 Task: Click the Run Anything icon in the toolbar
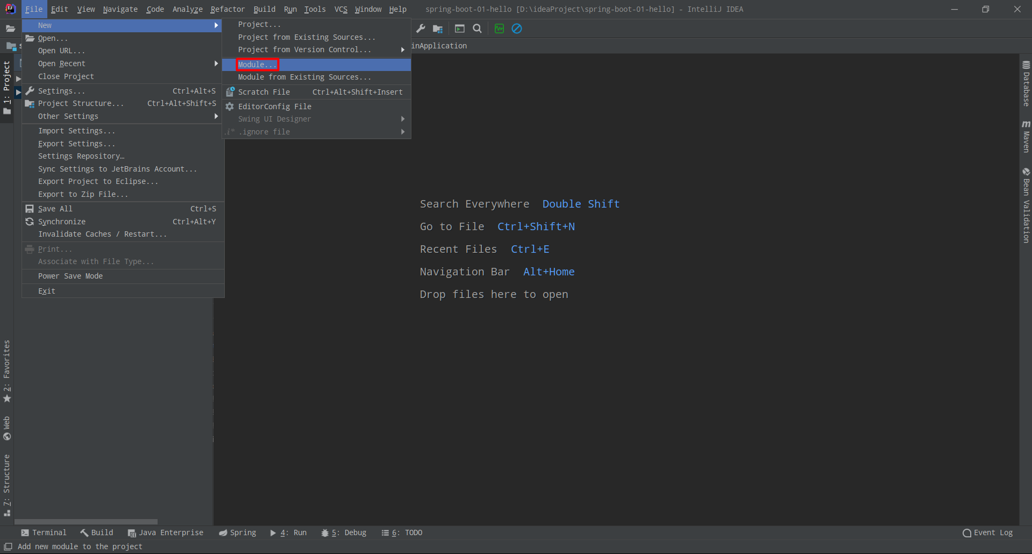(x=460, y=29)
